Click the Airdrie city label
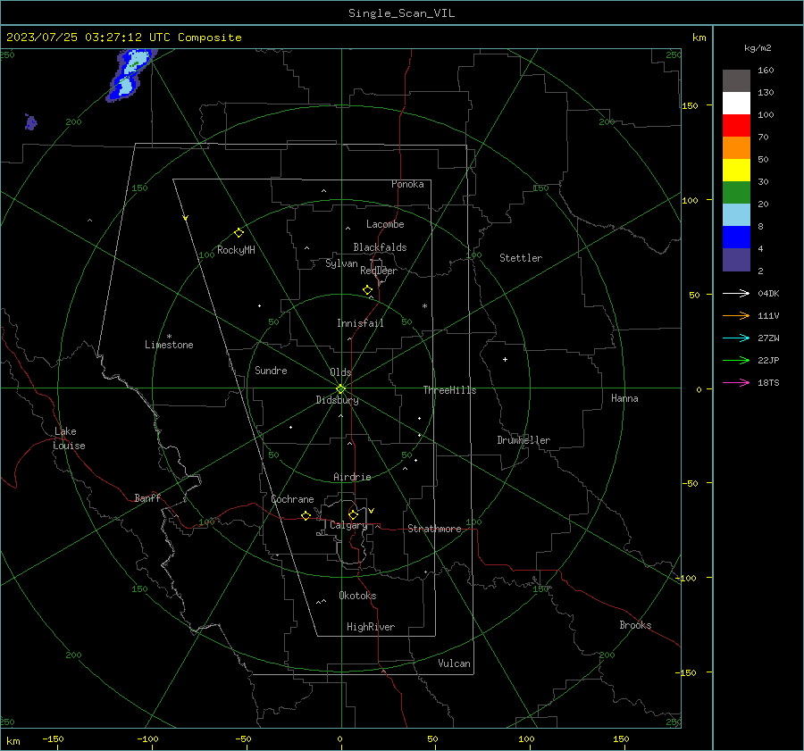Image resolution: width=804 pixels, height=751 pixels. [352, 477]
